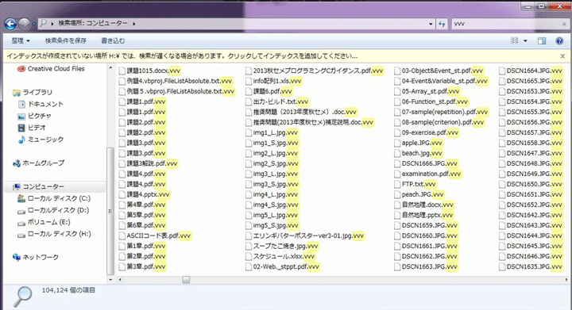Refresh the search results

coord(443,24)
